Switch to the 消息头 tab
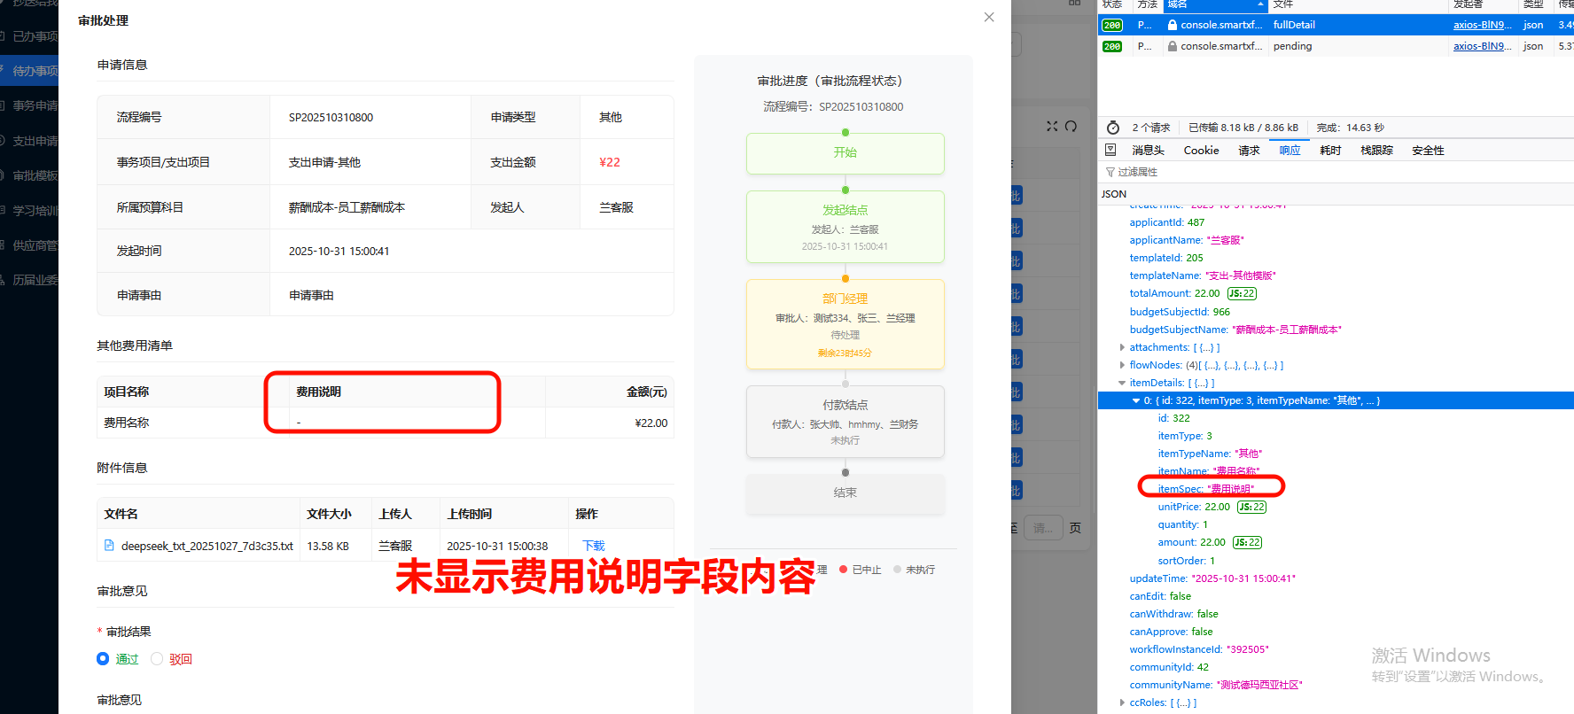This screenshot has width=1574, height=714. click(x=1148, y=150)
